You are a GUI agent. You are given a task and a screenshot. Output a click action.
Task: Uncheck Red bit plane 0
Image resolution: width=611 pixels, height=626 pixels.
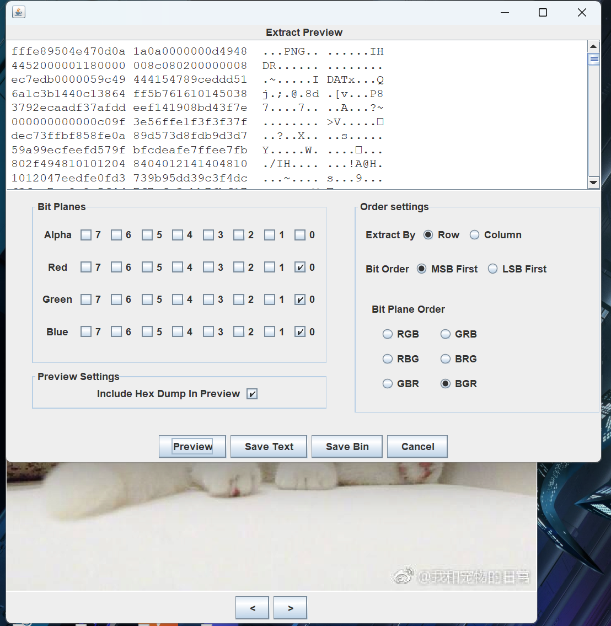pyautogui.click(x=300, y=267)
